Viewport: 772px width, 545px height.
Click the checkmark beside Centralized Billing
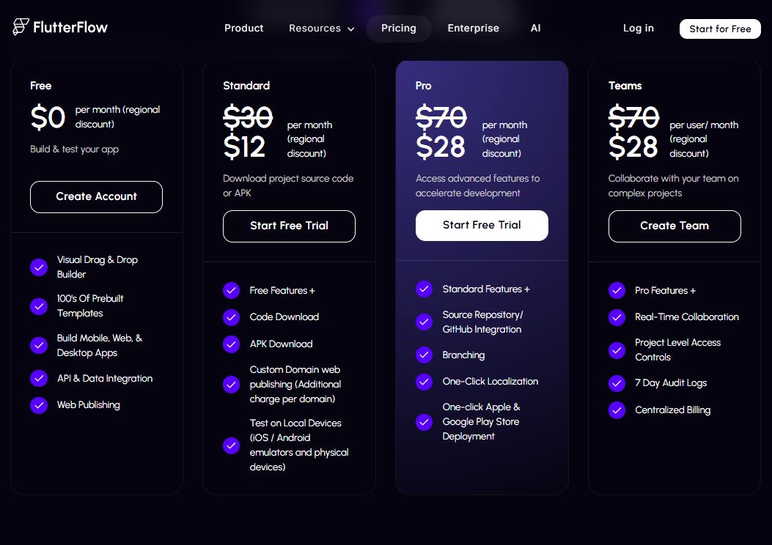click(617, 410)
